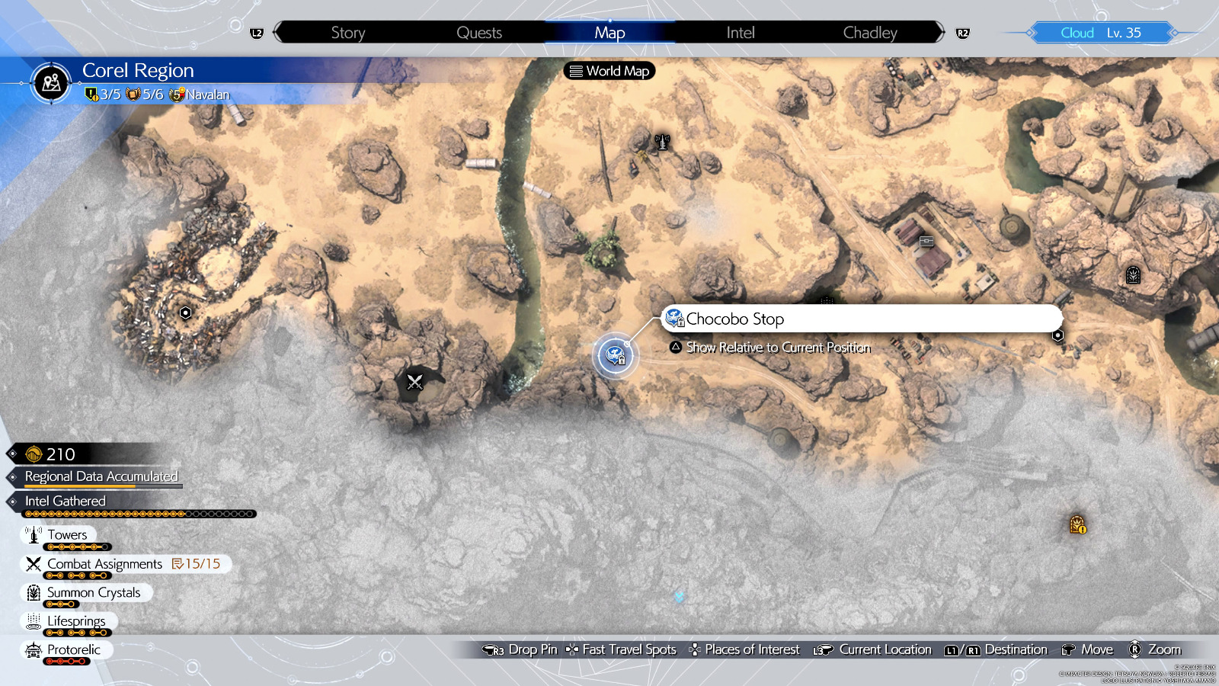Toggle the Summon Crystals category
Image resolution: width=1219 pixels, height=686 pixels.
click(x=93, y=593)
